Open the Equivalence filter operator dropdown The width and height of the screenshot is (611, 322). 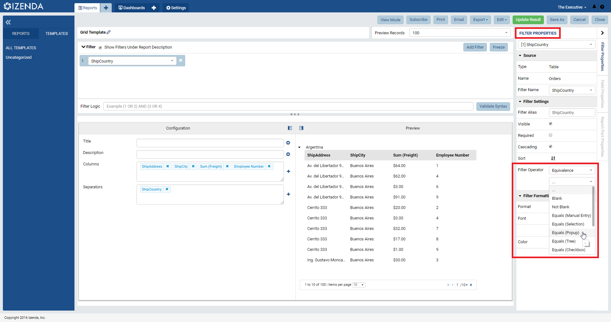pos(572,170)
